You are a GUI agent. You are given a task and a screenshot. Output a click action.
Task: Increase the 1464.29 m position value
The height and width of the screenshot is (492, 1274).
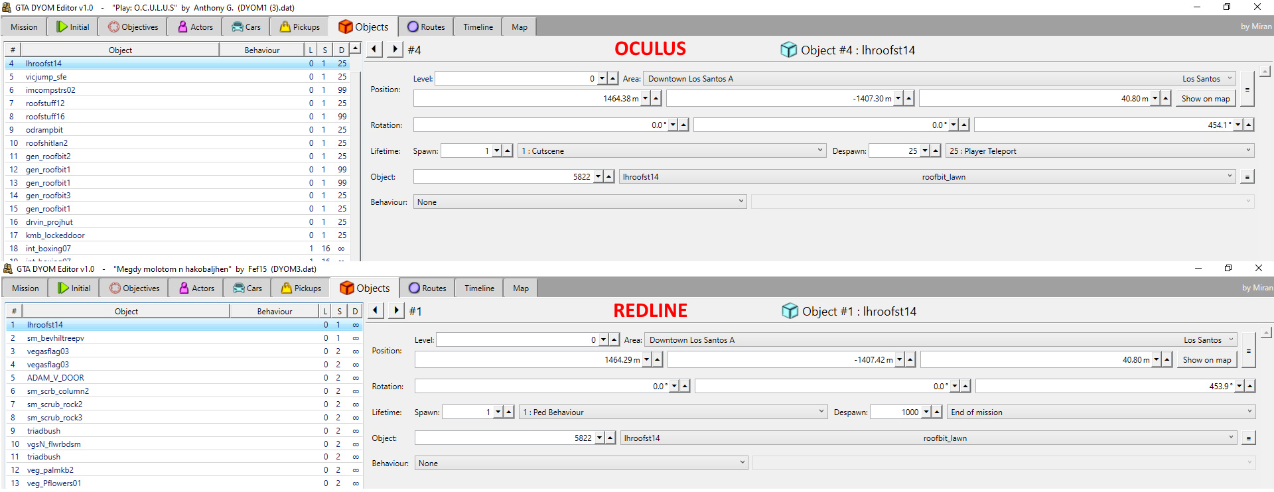658,359
